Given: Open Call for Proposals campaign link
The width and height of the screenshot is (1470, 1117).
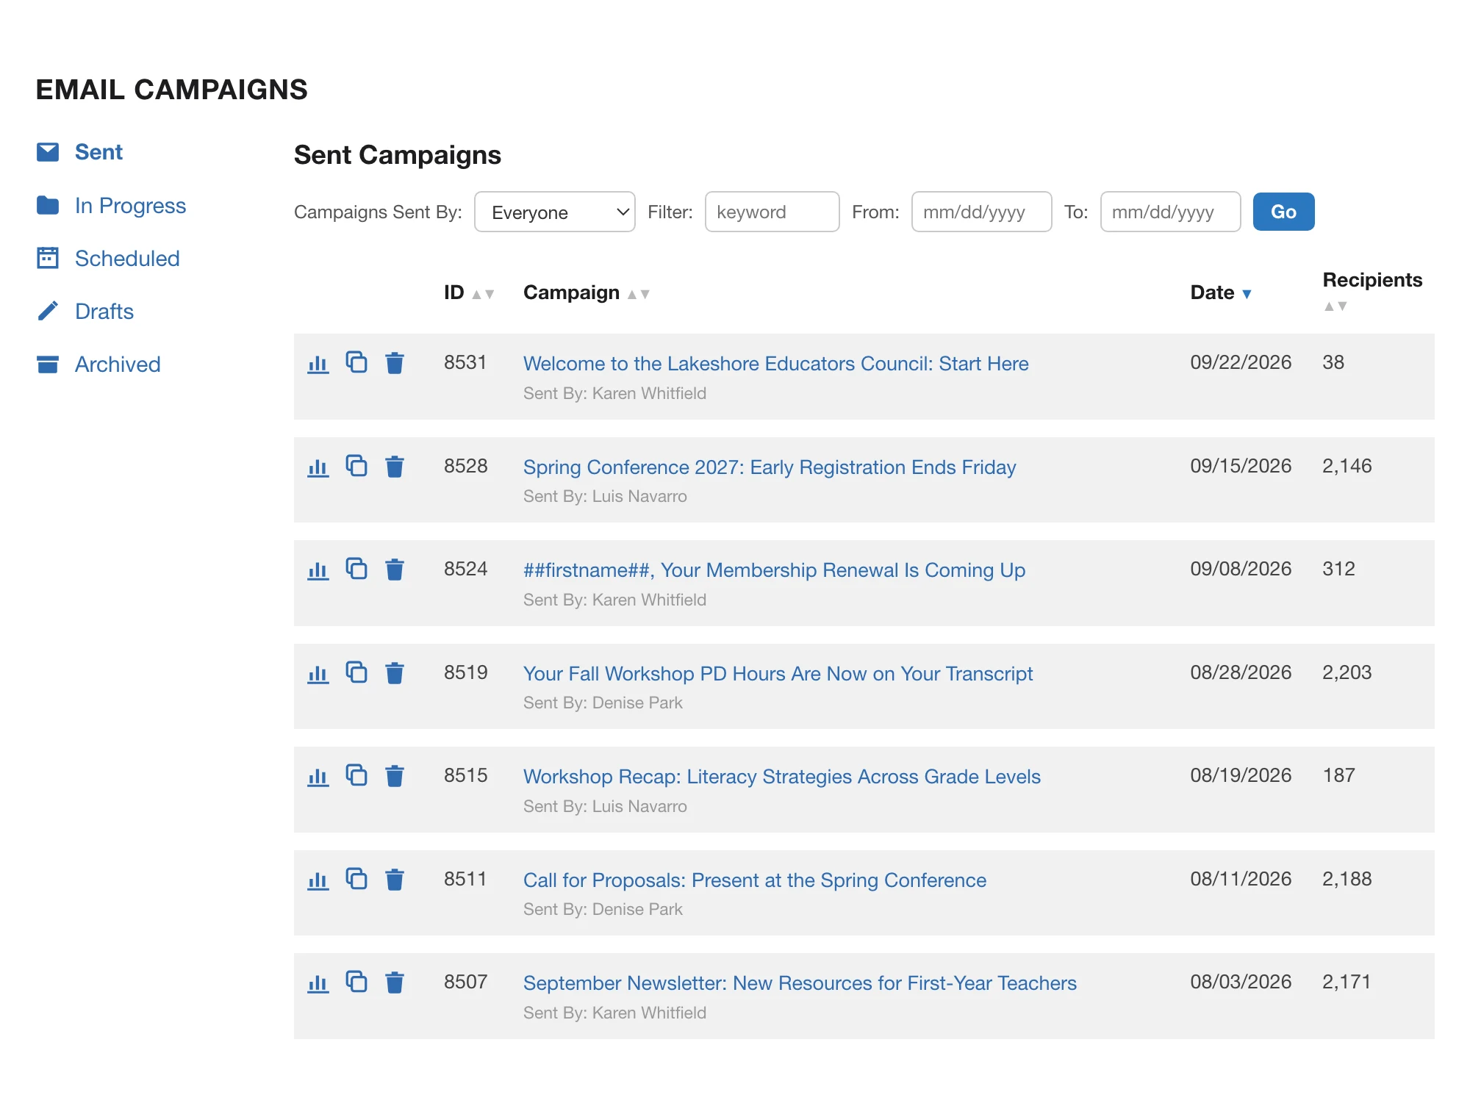Looking at the screenshot, I should [x=755, y=880].
